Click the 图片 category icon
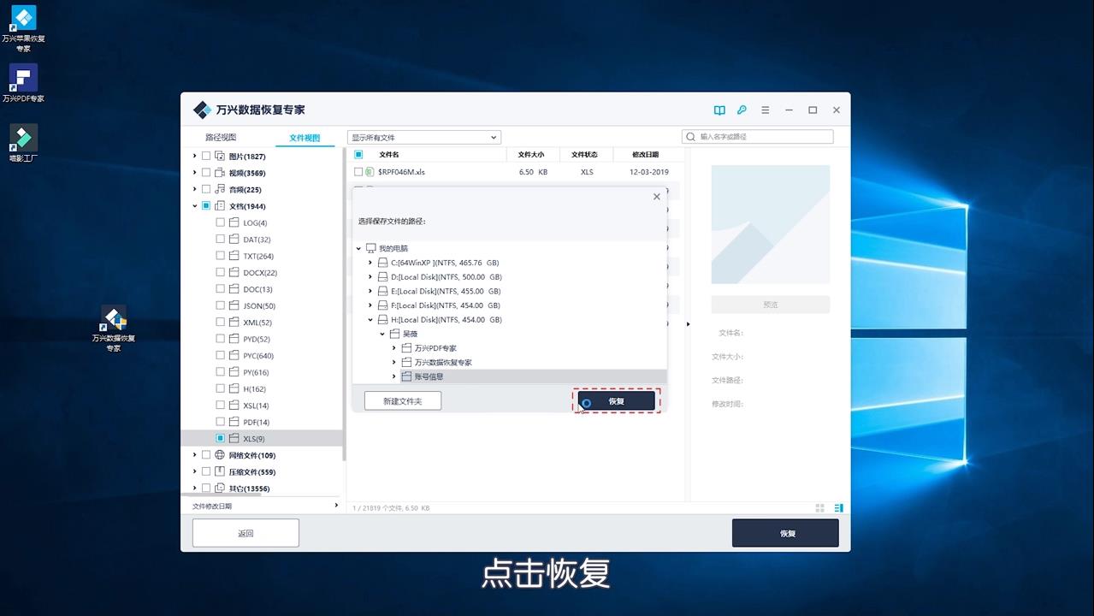This screenshot has height=616, width=1094. pyautogui.click(x=220, y=156)
